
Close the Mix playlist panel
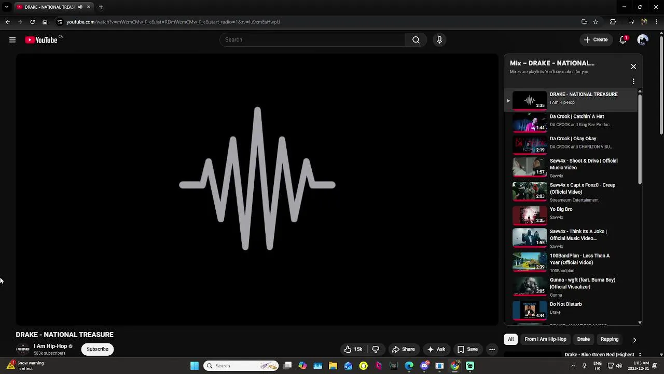click(x=633, y=66)
